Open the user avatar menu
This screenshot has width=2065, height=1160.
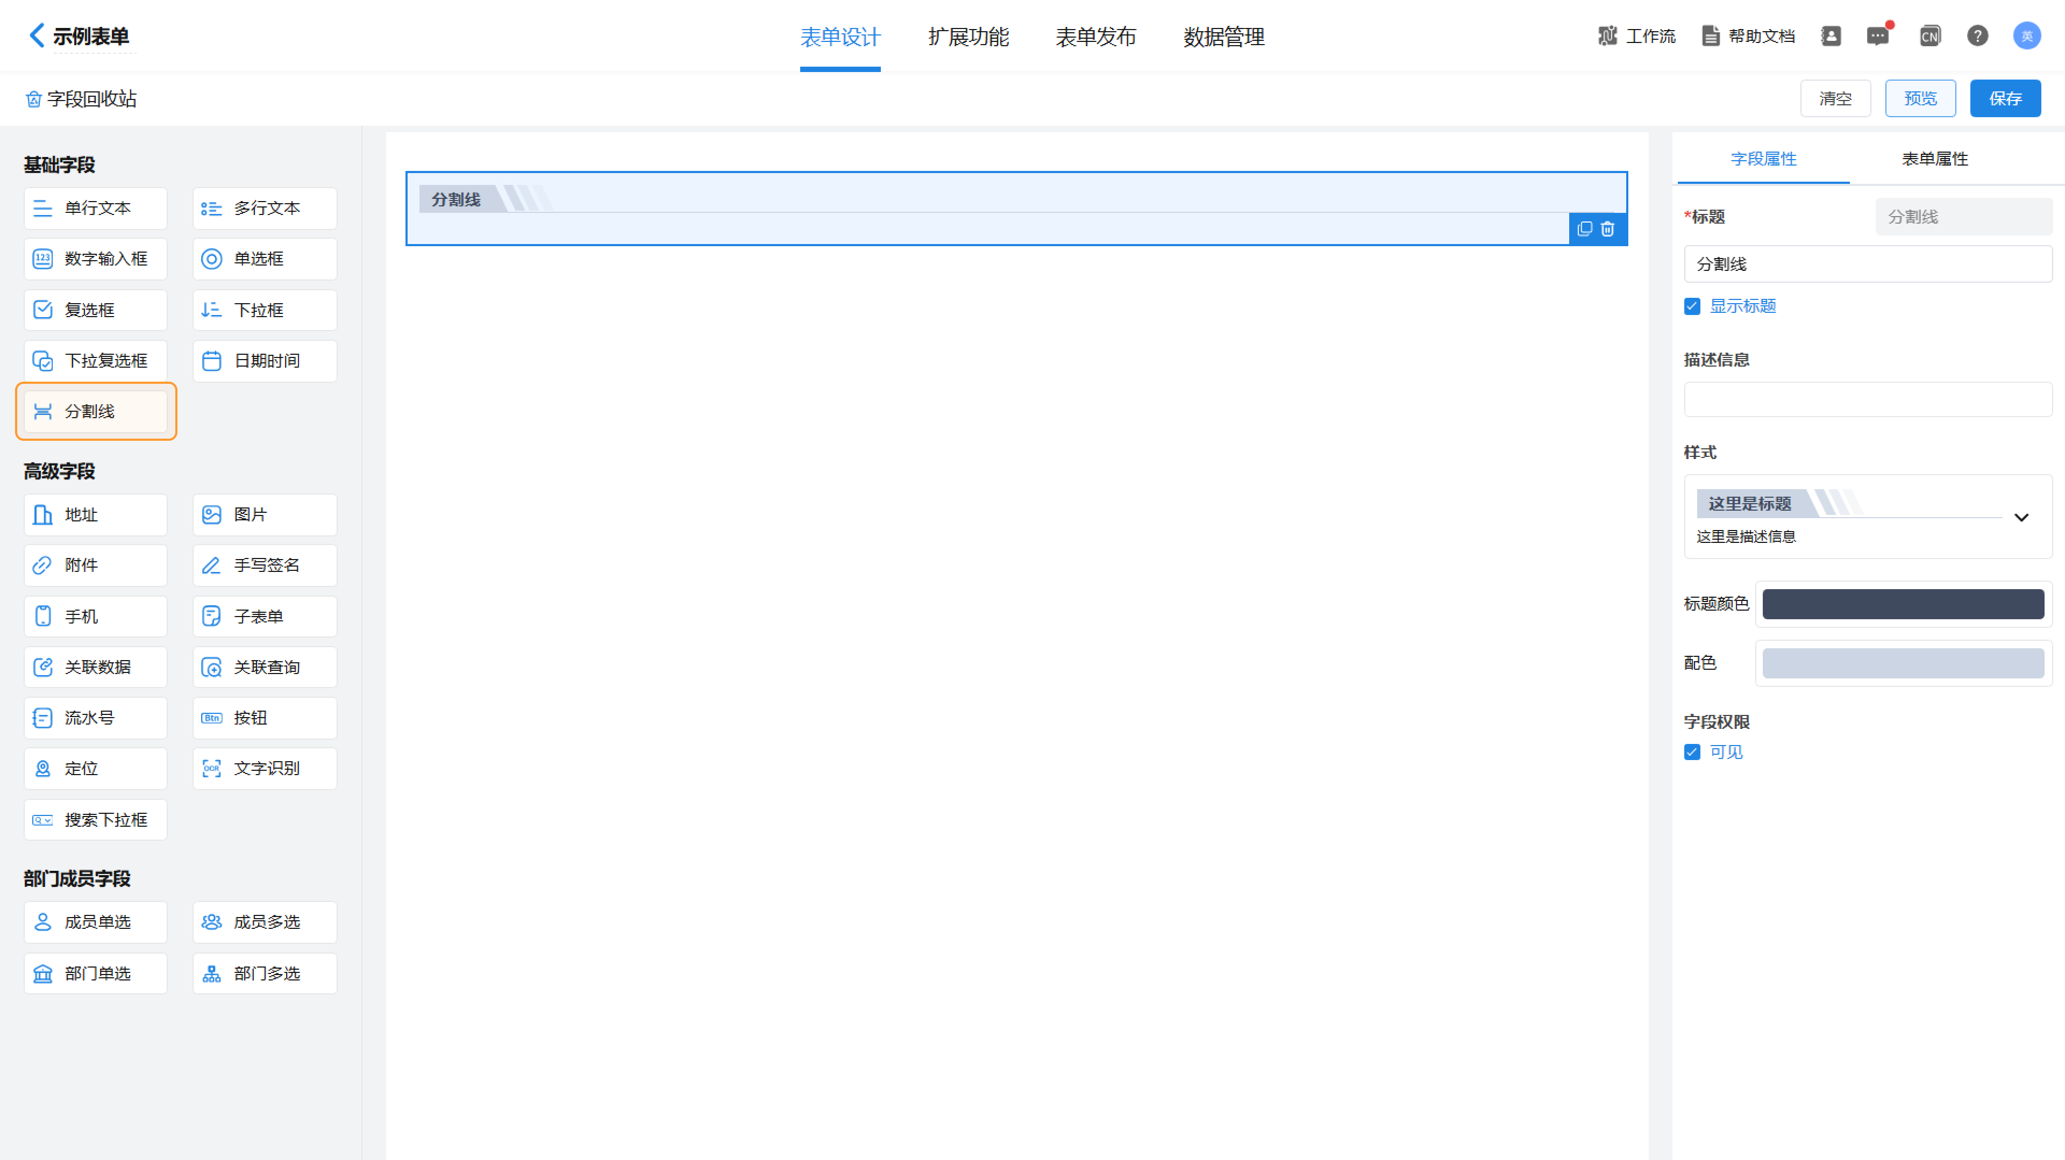(x=2027, y=35)
